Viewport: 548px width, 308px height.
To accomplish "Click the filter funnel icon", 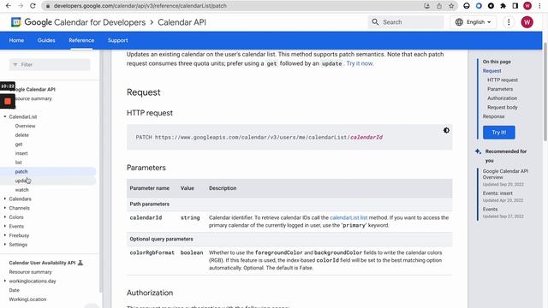I will tap(15, 65).
